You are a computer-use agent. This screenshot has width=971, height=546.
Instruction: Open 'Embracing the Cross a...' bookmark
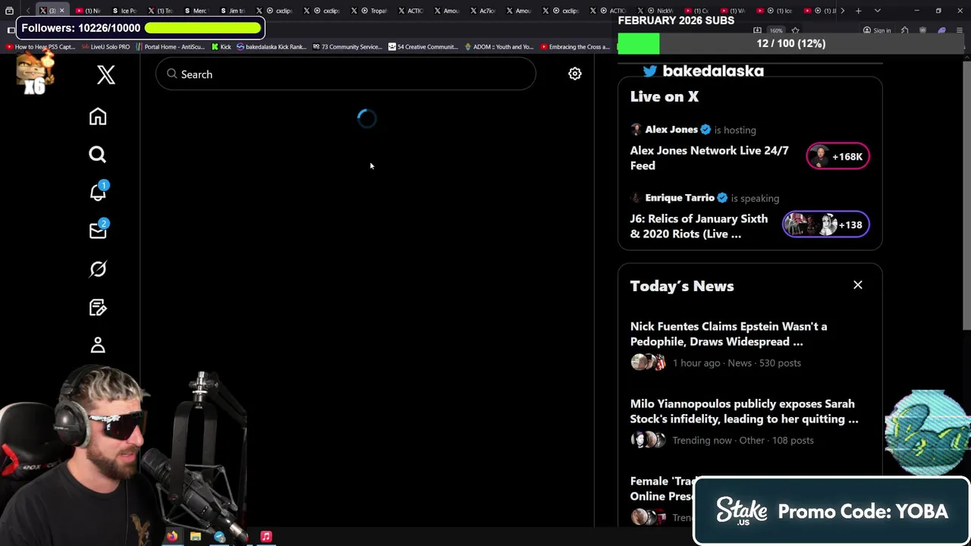coord(574,47)
